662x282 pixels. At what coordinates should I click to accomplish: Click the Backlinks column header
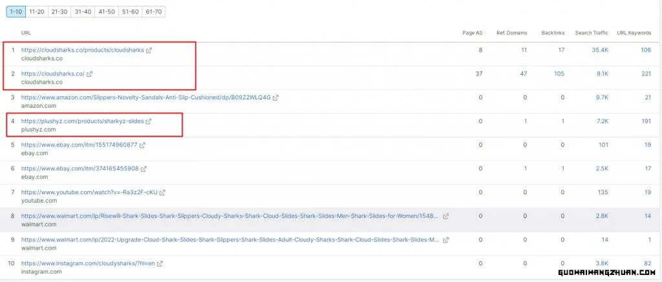[553, 33]
